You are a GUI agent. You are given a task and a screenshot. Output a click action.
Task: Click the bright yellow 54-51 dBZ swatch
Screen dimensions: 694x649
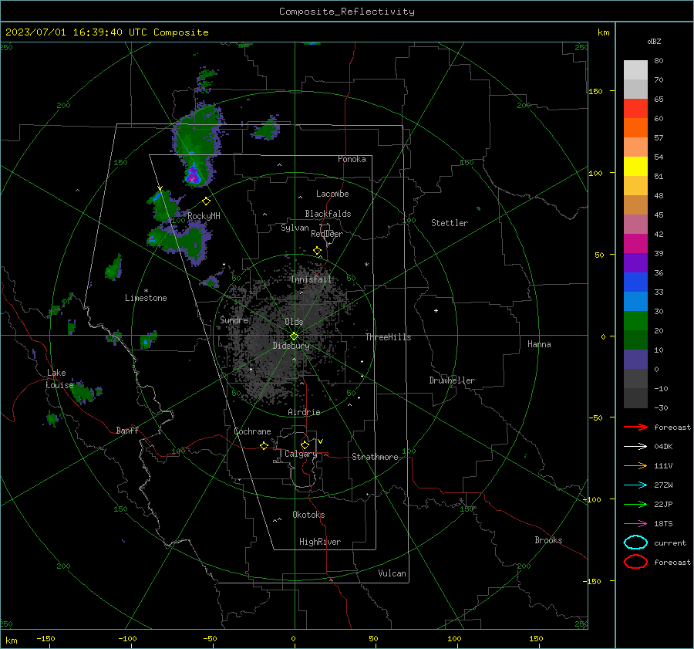(x=635, y=167)
